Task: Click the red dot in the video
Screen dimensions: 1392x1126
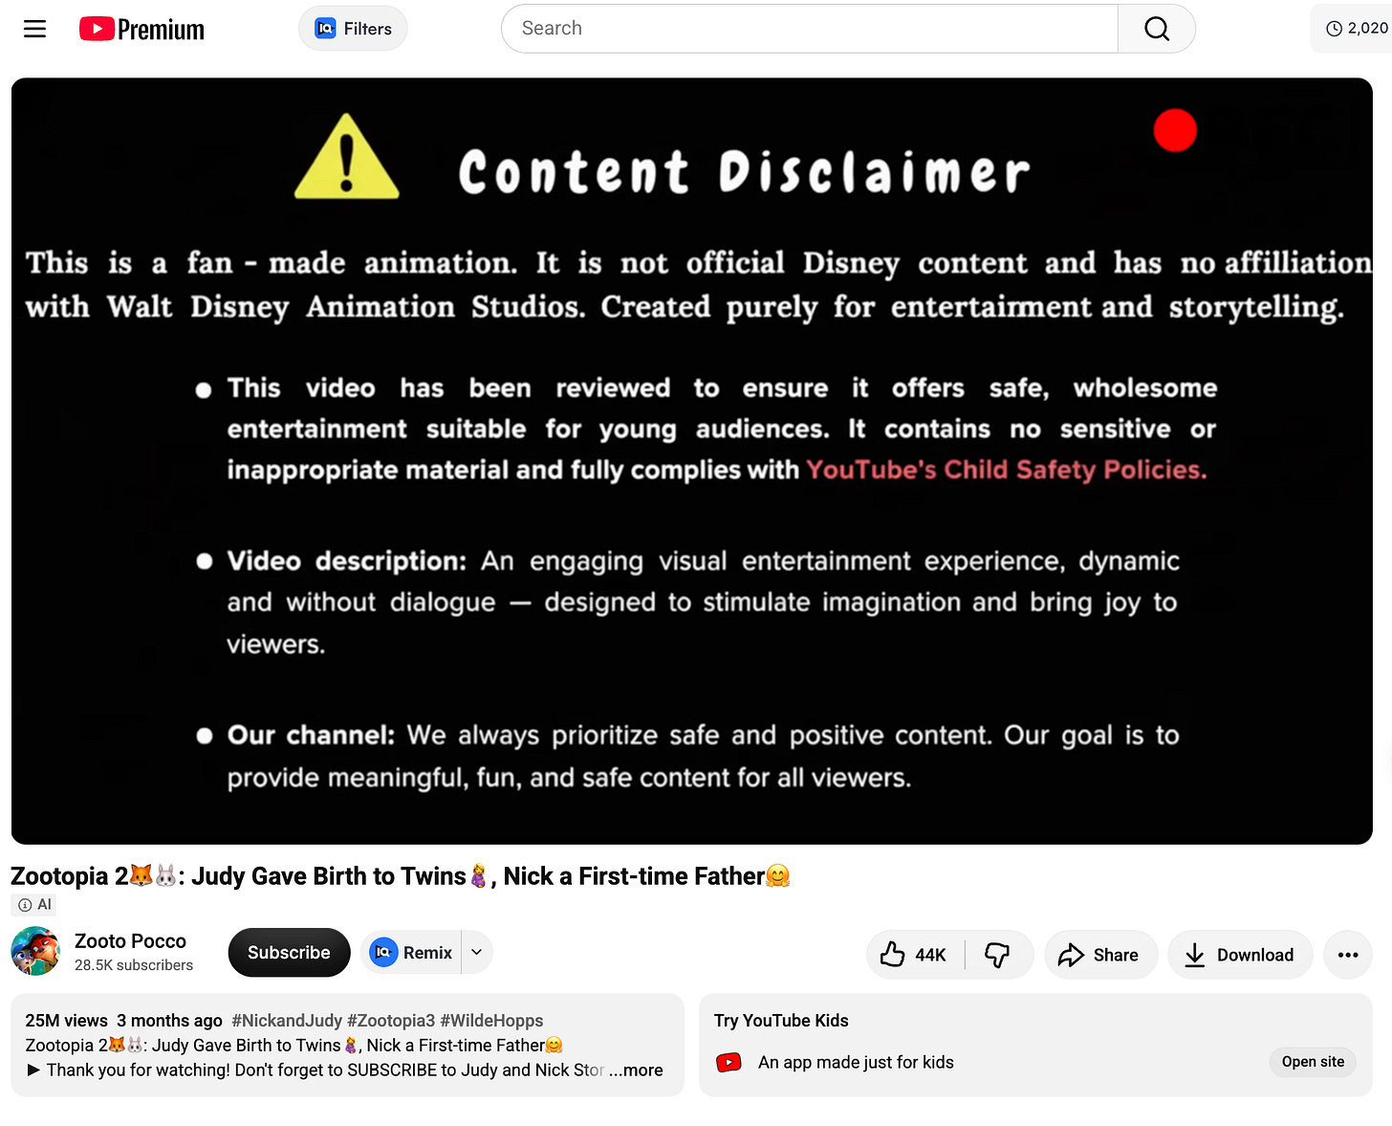Action: click(x=1175, y=130)
